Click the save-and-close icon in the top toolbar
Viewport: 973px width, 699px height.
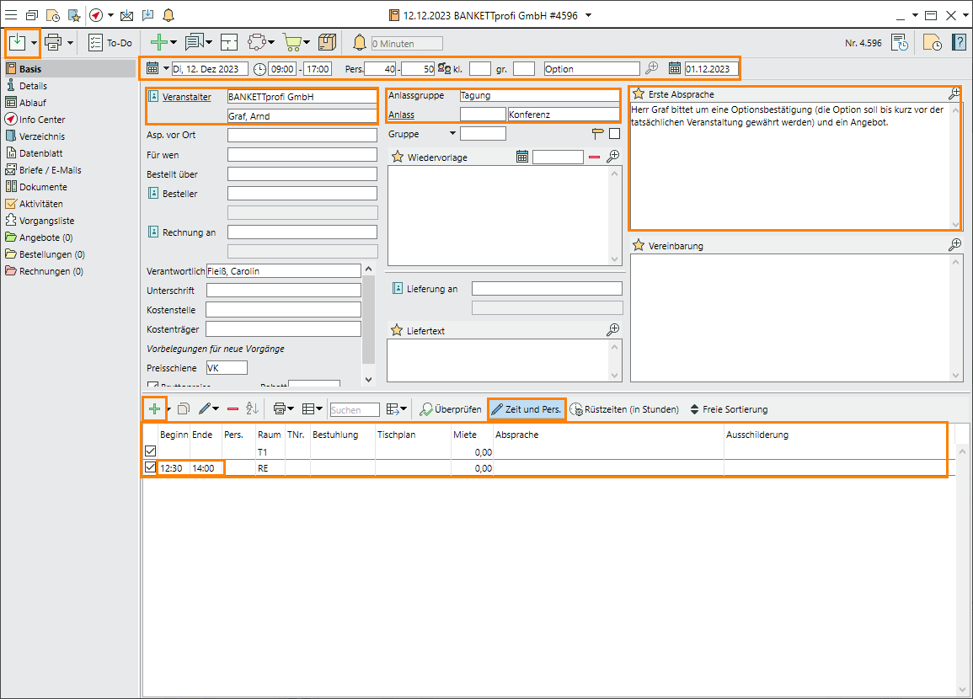coord(17,42)
